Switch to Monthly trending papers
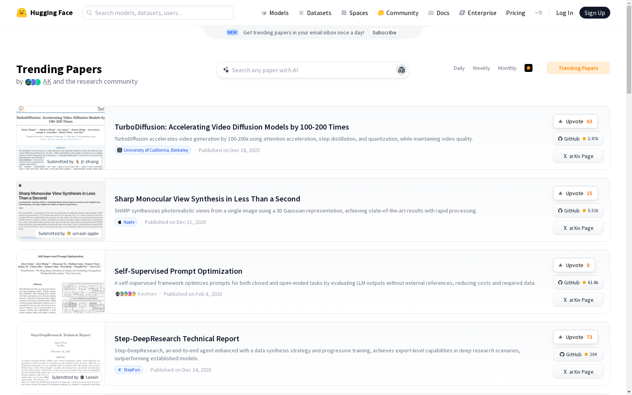This screenshot has height=395, width=632. [507, 68]
